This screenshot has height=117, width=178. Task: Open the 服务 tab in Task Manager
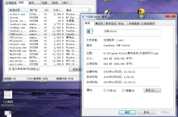34,3
